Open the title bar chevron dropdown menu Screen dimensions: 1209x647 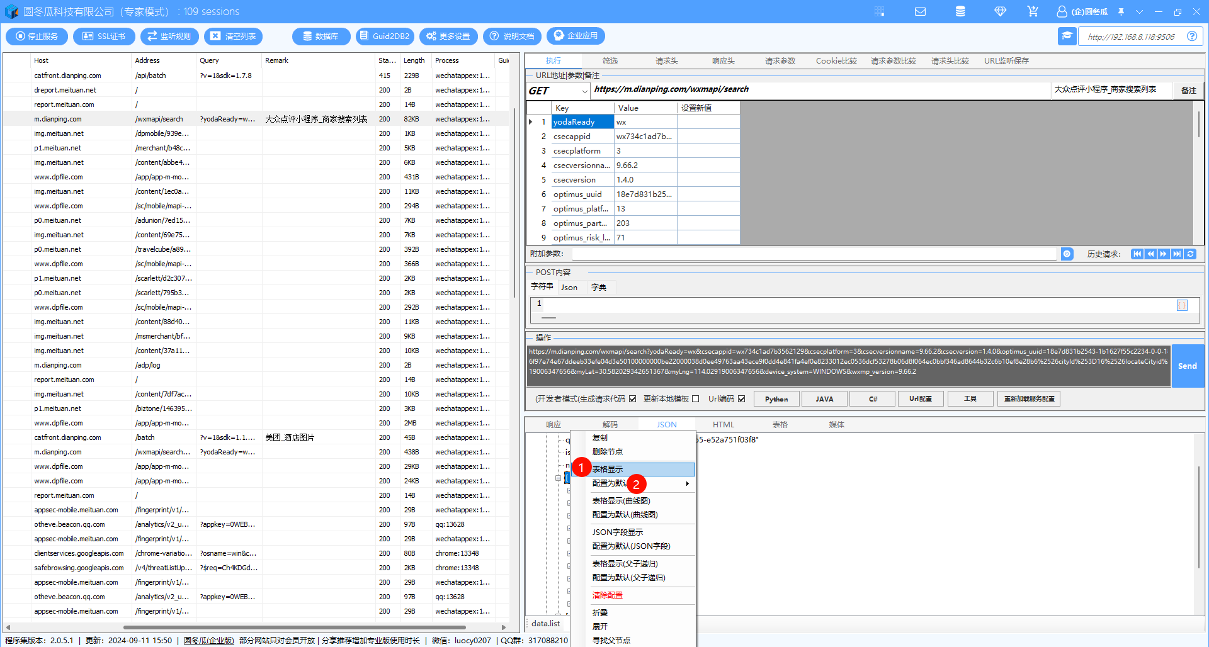point(1139,12)
